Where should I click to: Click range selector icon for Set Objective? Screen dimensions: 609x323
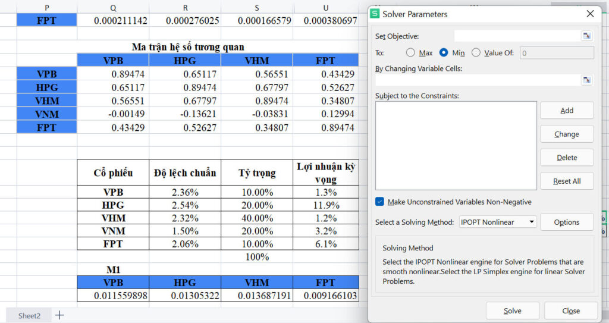pyautogui.click(x=586, y=36)
